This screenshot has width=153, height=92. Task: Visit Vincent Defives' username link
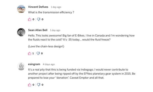(x=38, y=7)
